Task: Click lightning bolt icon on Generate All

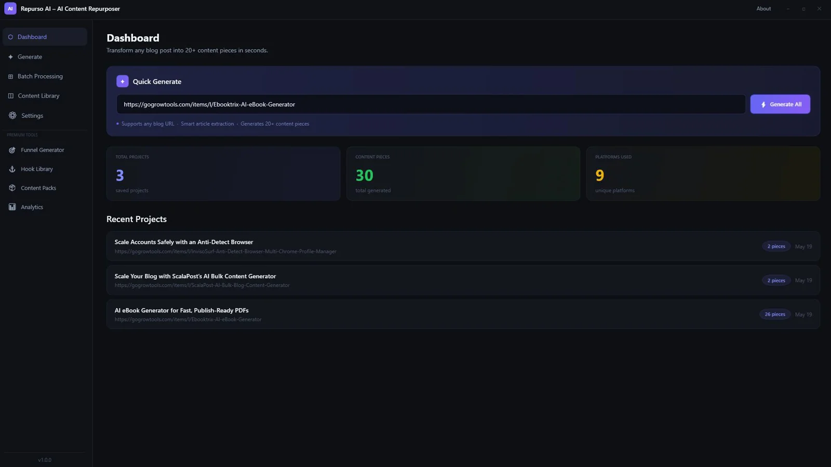Action: tap(763, 105)
